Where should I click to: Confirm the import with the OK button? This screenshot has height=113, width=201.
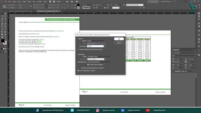coord(119,39)
